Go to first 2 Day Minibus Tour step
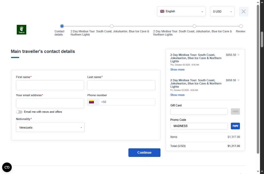Image resolution: width=264 pixels, height=174 pixels. click(x=112, y=26)
